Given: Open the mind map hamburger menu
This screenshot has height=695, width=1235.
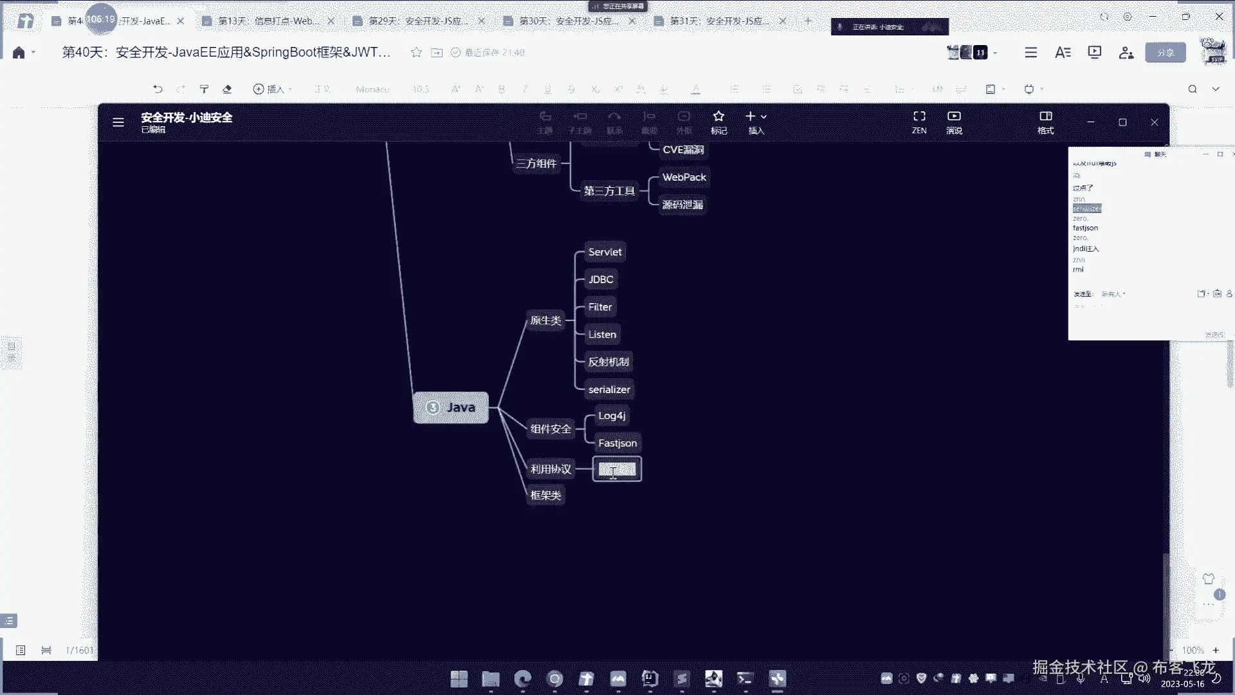Looking at the screenshot, I should [118, 122].
